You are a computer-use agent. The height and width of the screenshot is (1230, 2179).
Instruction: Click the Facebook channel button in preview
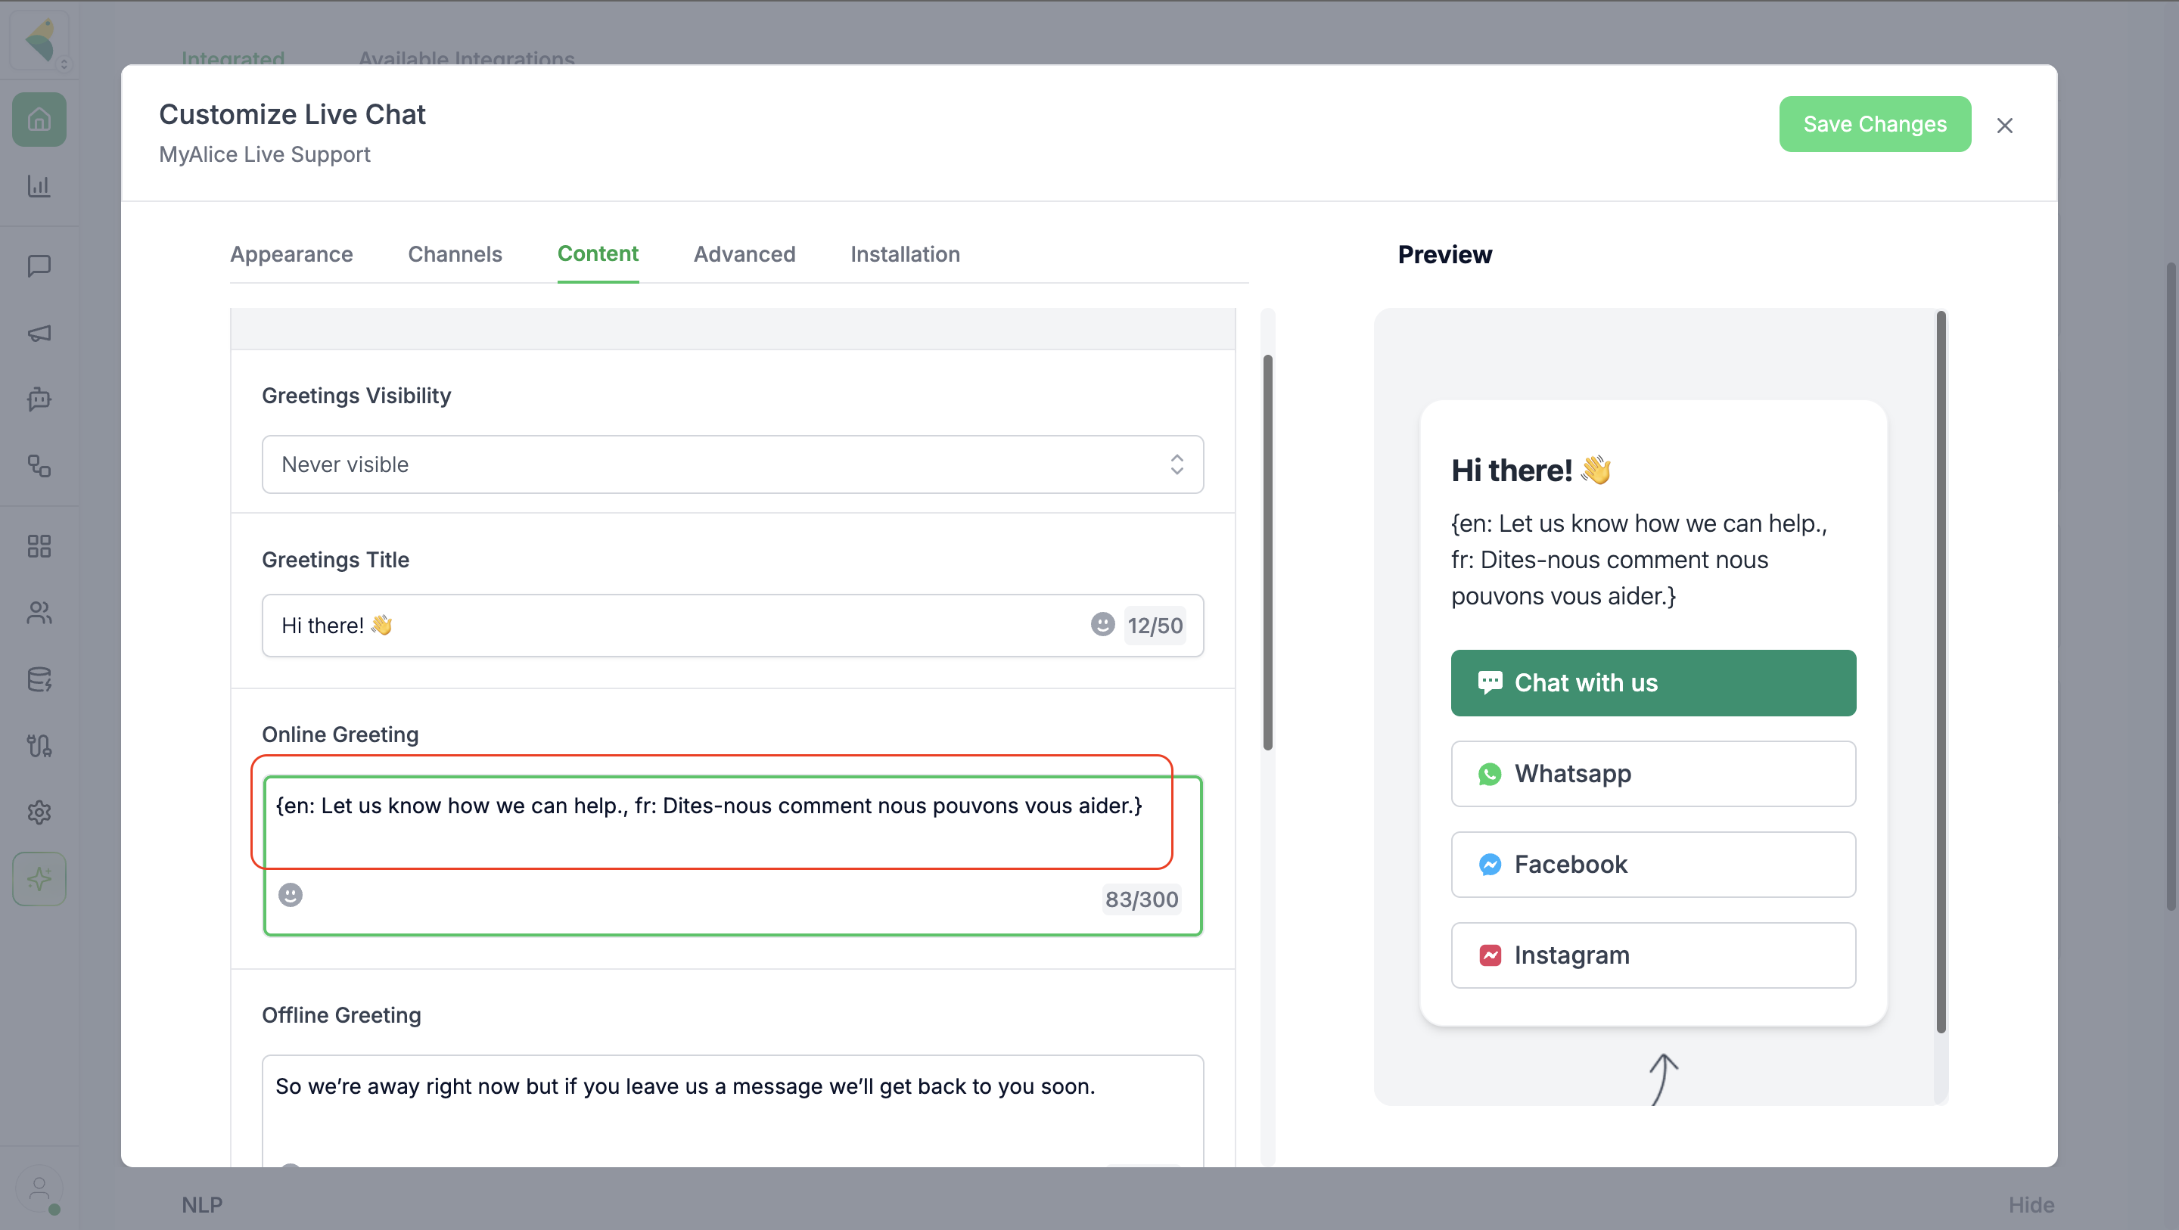coord(1653,865)
